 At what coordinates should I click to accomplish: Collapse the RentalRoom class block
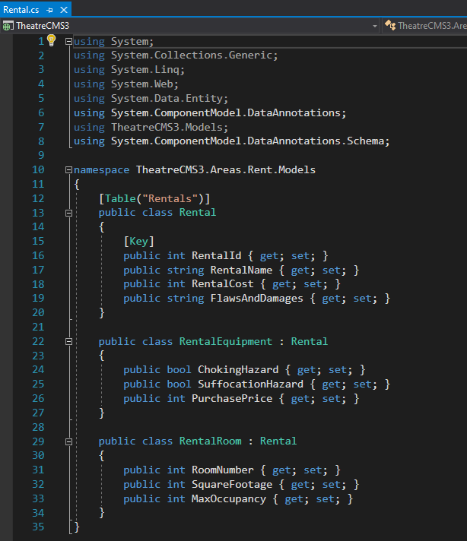(x=68, y=441)
